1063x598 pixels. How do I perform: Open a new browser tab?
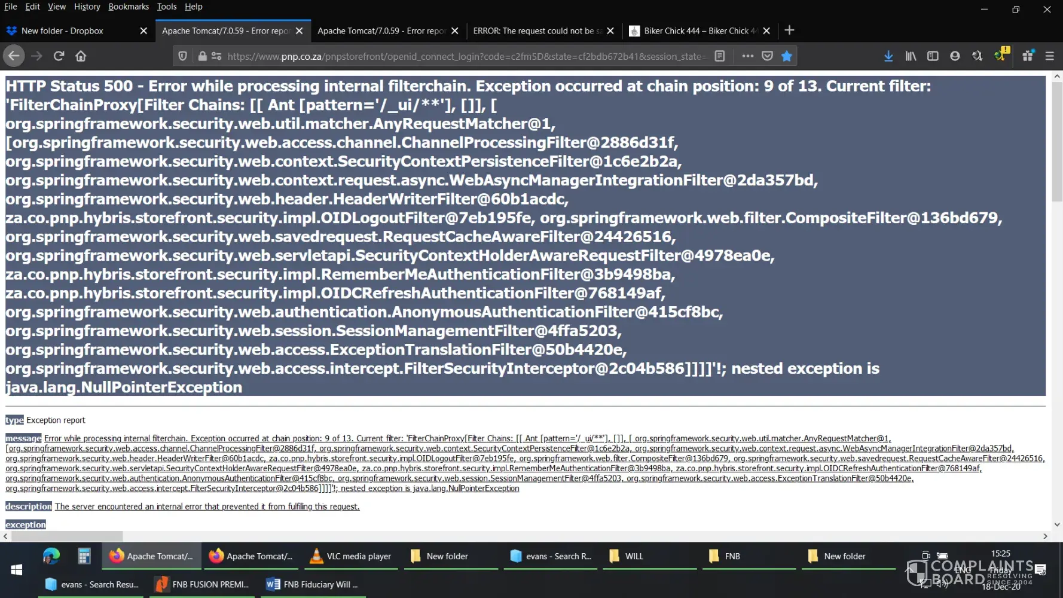coord(789,30)
